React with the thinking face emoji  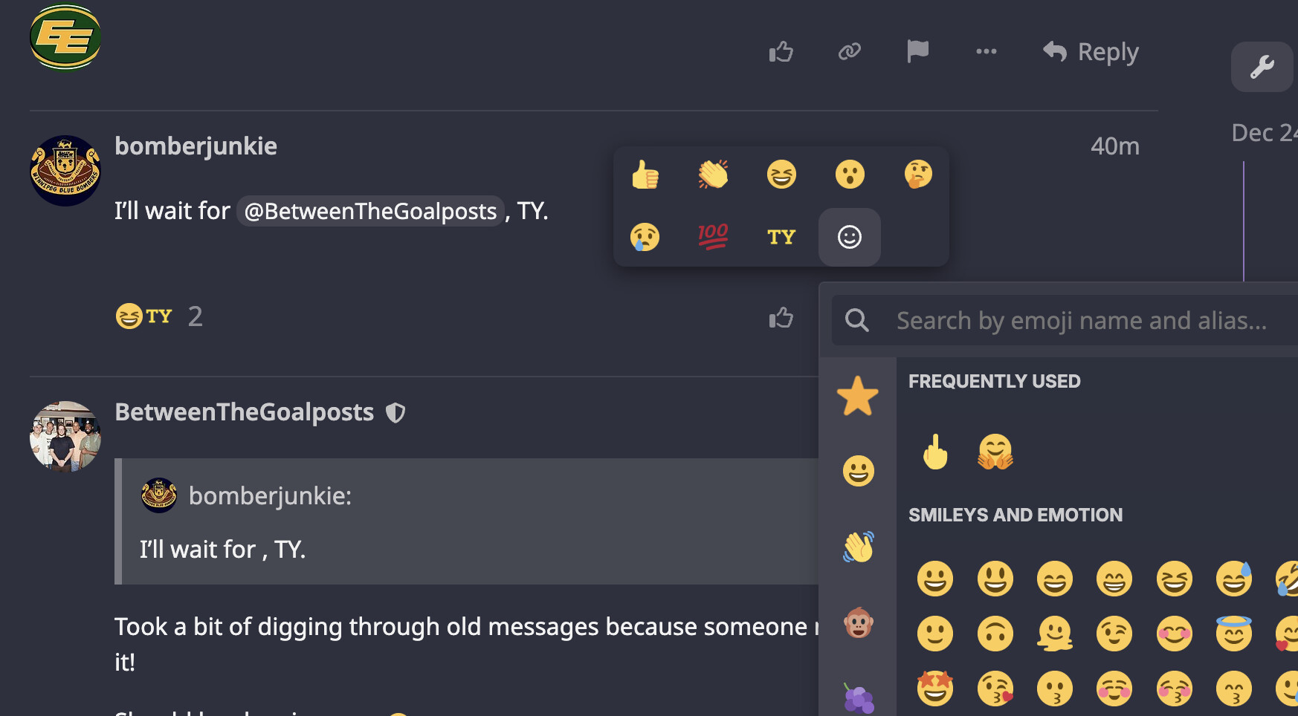pos(918,175)
